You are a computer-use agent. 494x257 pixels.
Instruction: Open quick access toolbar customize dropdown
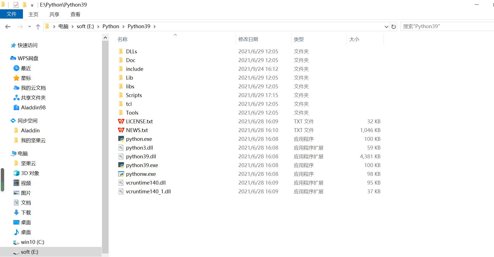pos(32,5)
